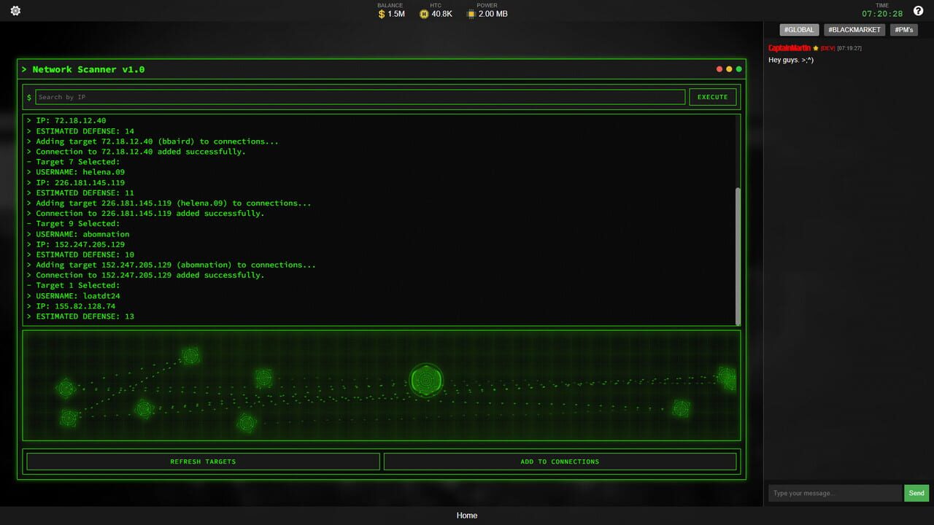Image resolution: width=934 pixels, height=525 pixels.
Task: Click the terminal log scrollbar thumb
Action: click(x=738, y=256)
